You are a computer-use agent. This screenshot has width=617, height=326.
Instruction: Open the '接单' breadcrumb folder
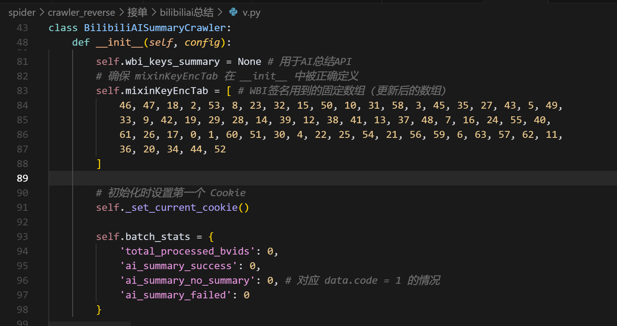137,13
